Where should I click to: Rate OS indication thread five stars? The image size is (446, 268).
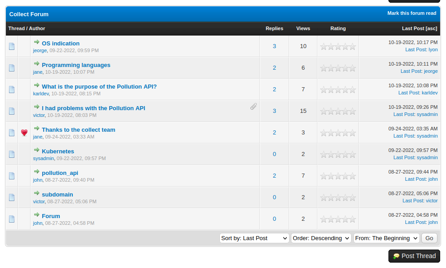(352, 46)
